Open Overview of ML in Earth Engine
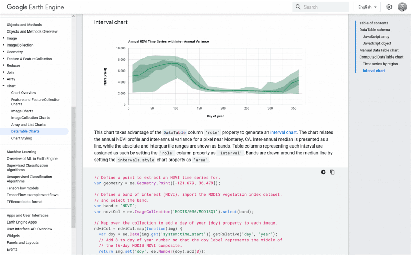This screenshot has height=255, width=411. click(32, 158)
